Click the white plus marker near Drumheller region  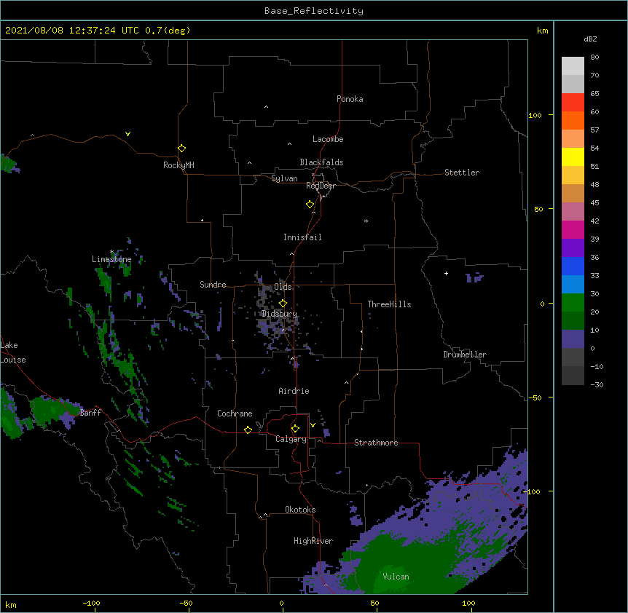pyautogui.click(x=446, y=273)
